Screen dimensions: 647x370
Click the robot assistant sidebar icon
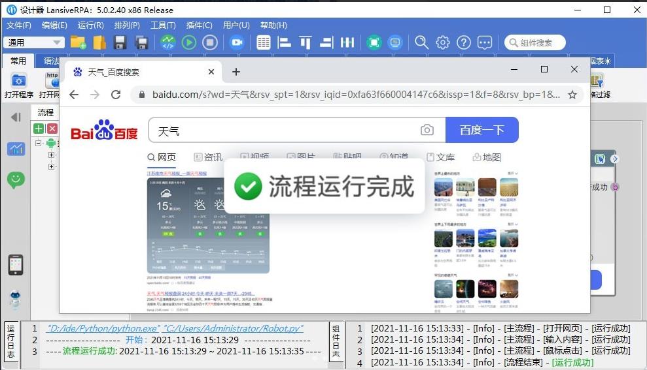15,300
